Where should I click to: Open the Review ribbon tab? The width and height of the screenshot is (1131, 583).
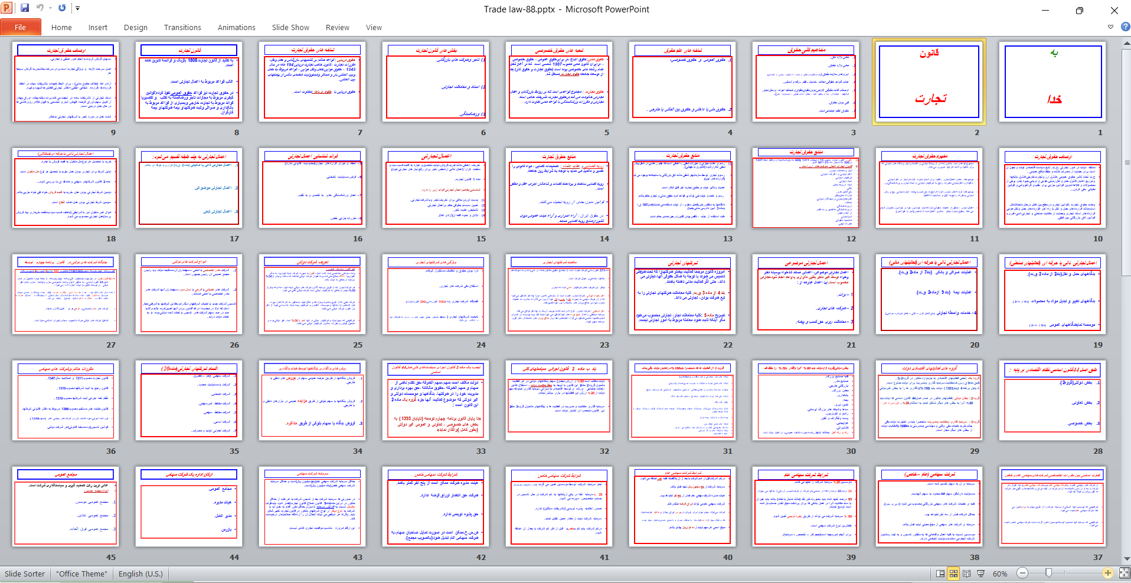coord(338,27)
